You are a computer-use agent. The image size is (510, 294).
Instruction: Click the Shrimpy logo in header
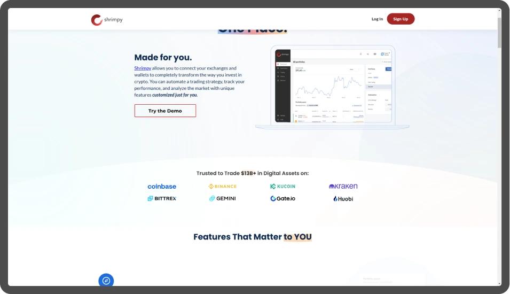click(x=107, y=20)
